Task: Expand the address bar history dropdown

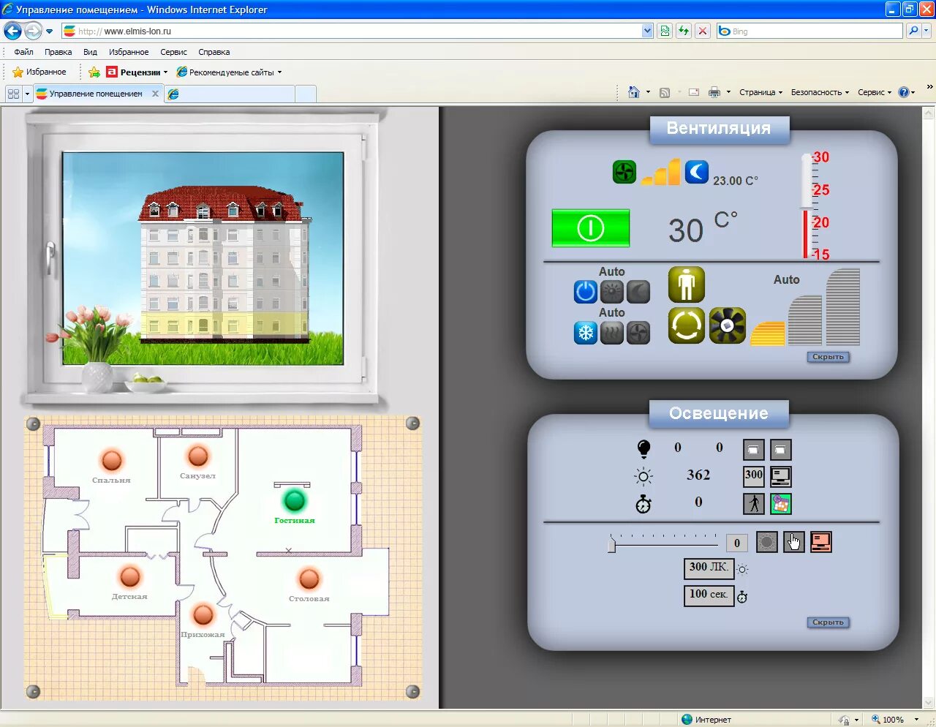Action: 647,31
